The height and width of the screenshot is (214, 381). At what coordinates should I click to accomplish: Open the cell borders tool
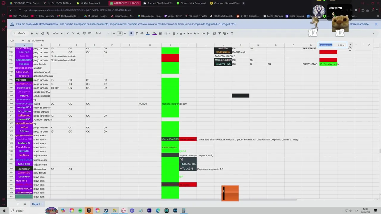[x=160, y=34]
